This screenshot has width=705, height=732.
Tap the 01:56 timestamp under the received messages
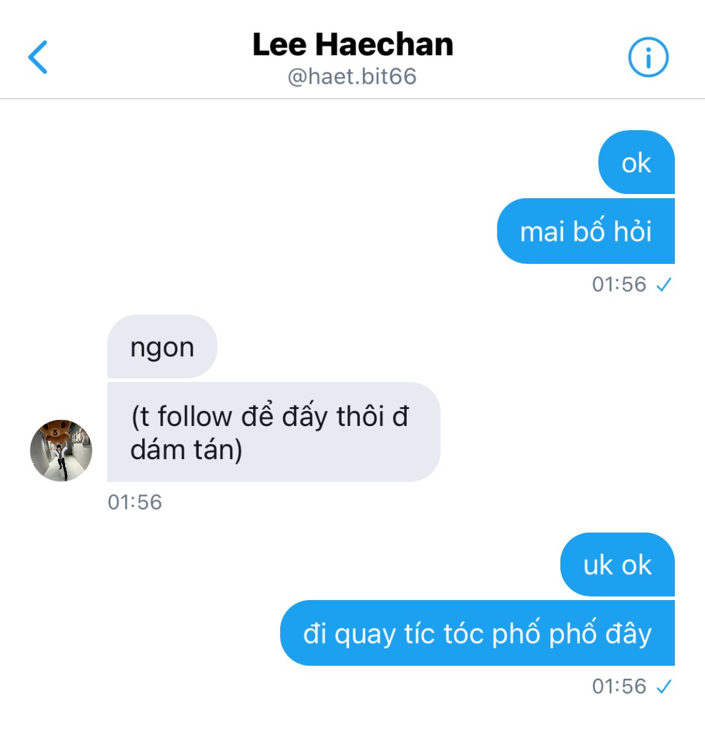[x=135, y=502]
